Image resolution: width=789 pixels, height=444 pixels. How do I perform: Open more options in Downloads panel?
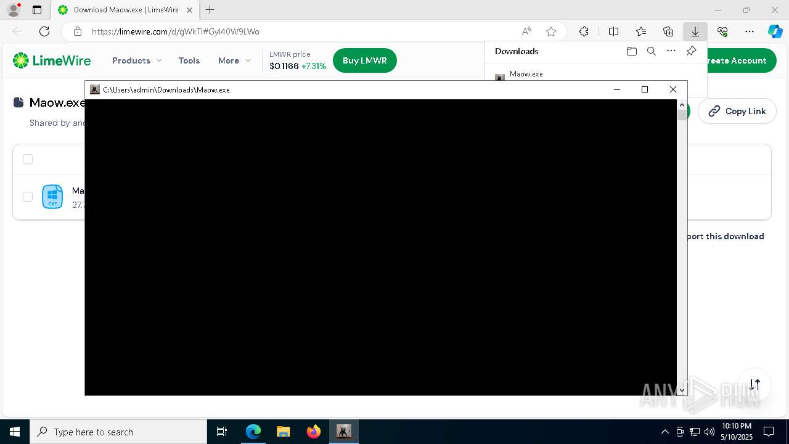[671, 51]
